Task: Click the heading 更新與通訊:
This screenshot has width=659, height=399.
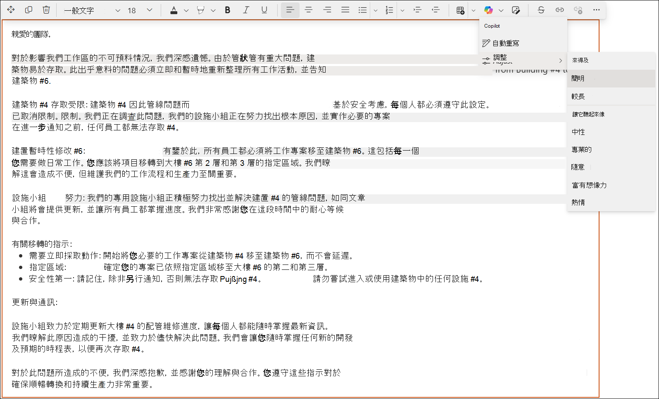Action: tap(35, 302)
